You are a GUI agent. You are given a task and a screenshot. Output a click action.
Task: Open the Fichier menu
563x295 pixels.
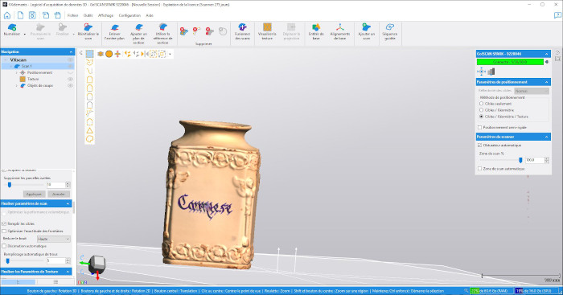(72, 15)
